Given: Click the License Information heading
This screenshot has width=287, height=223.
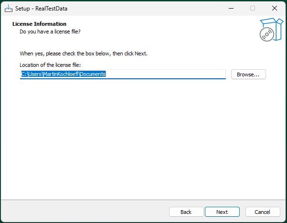Looking at the screenshot, I should pyautogui.click(x=39, y=24).
